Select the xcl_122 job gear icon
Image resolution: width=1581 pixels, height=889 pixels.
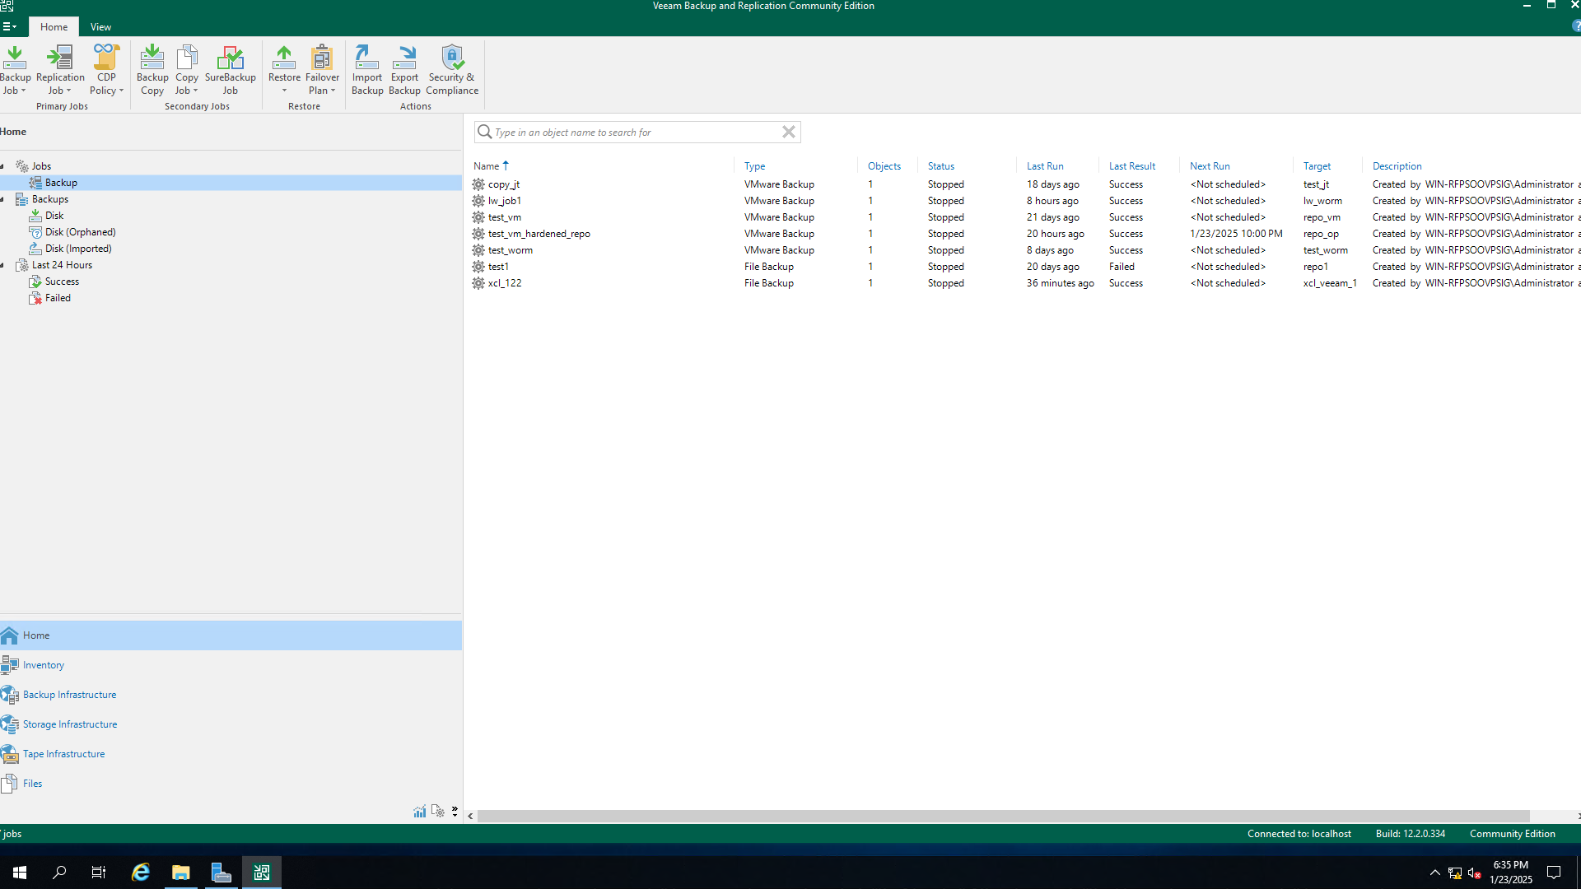(x=478, y=283)
